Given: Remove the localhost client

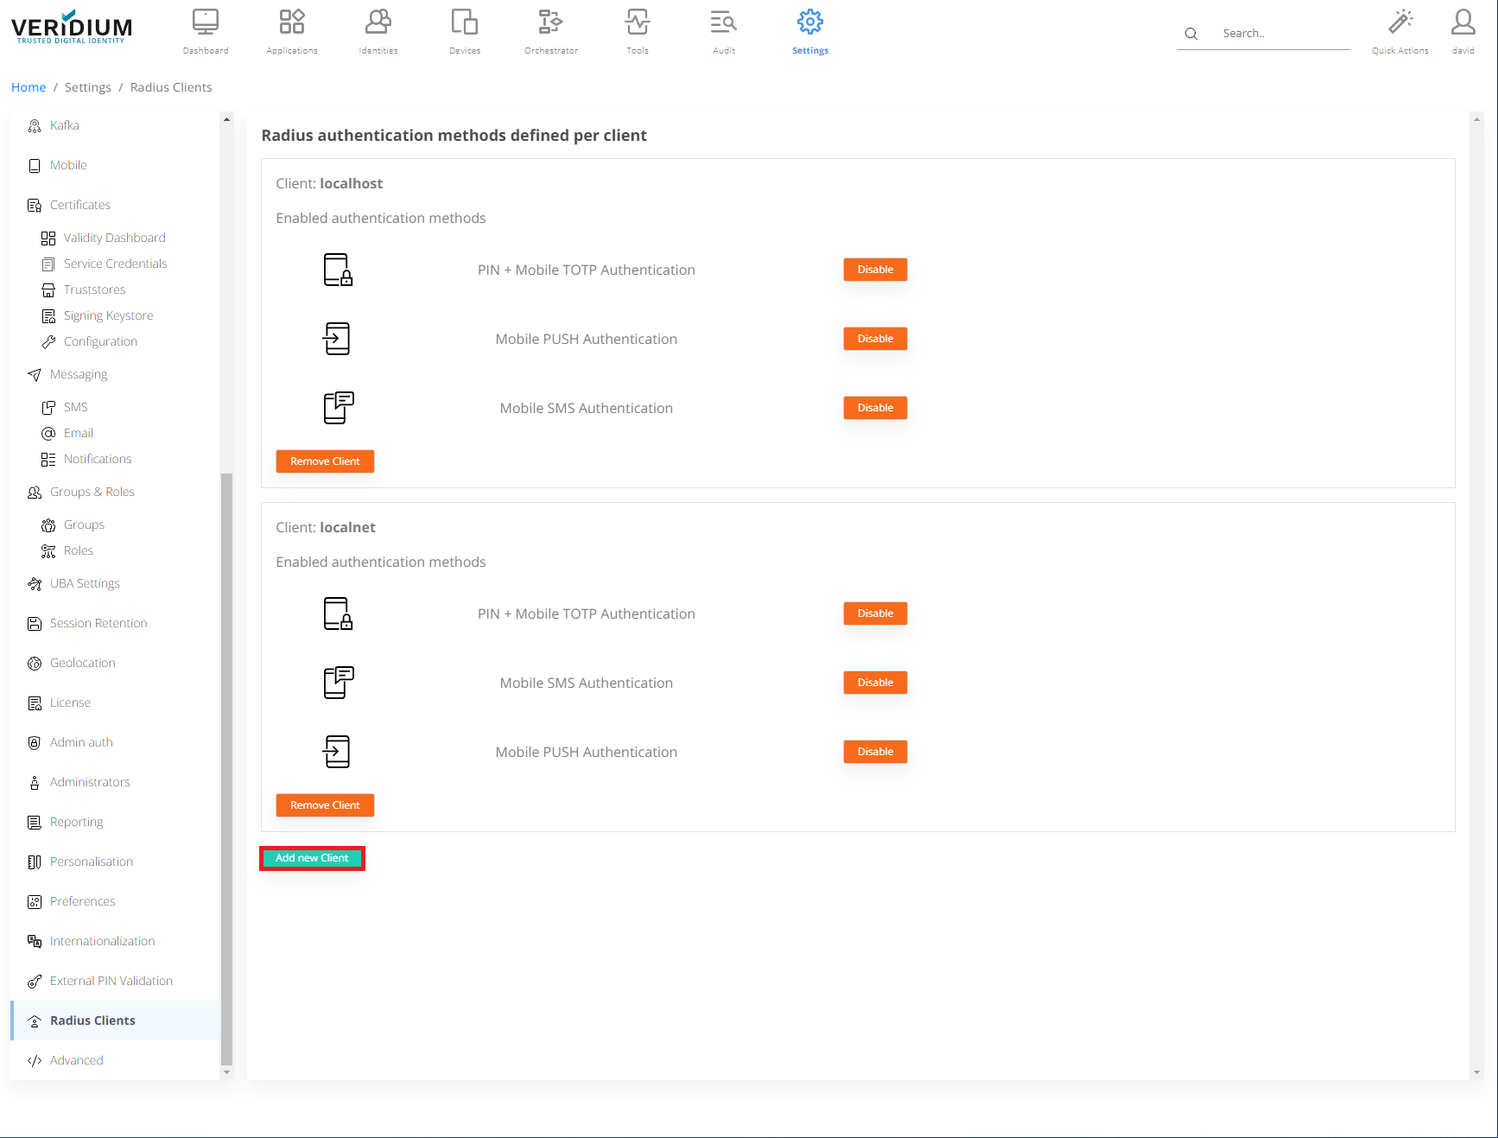Looking at the screenshot, I should point(325,461).
